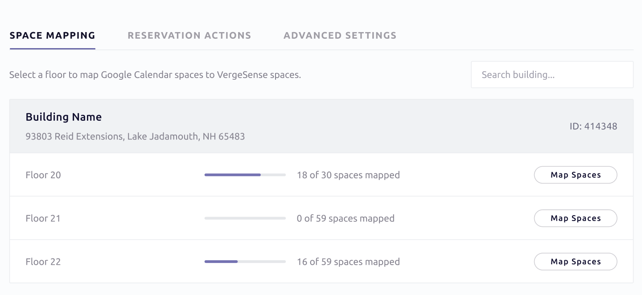Screen dimensions: 642x295
Task: Click the Building Name heading
Action: (x=64, y=117)
